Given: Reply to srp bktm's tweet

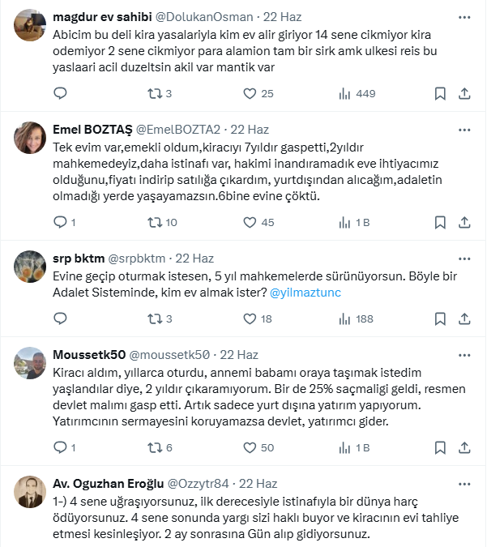Looking at the screenshot, I should (x=60, y=319).
